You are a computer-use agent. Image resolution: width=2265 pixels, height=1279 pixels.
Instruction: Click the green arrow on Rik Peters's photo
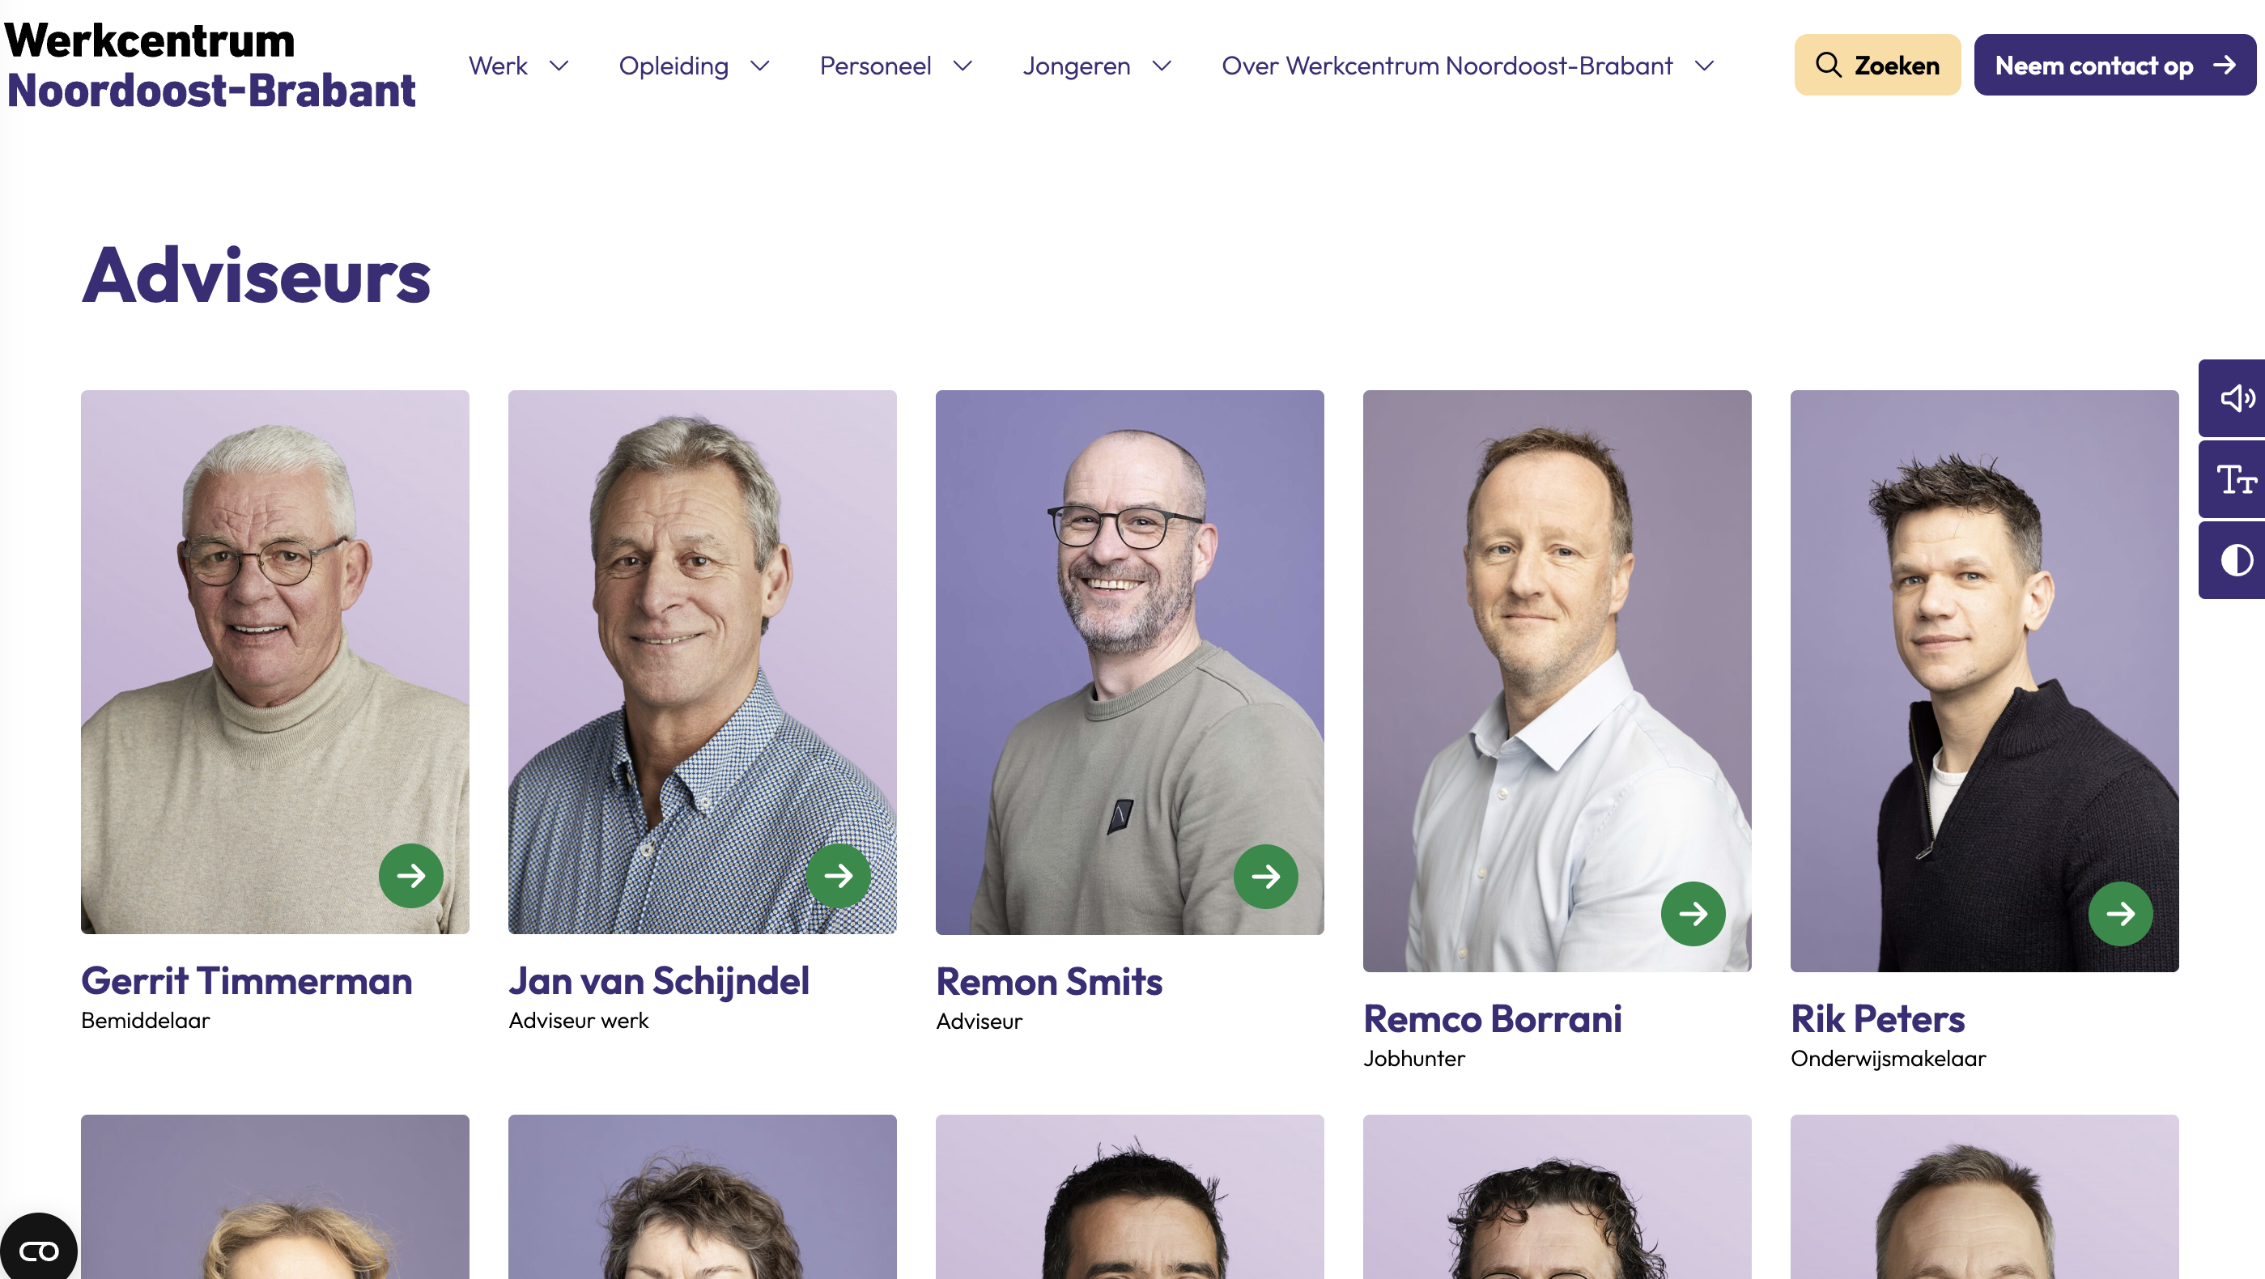(x=2120, y=913)
